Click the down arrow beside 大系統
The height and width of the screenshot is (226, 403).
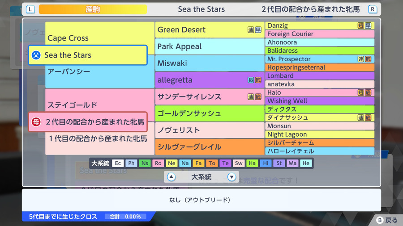[232, 177]
